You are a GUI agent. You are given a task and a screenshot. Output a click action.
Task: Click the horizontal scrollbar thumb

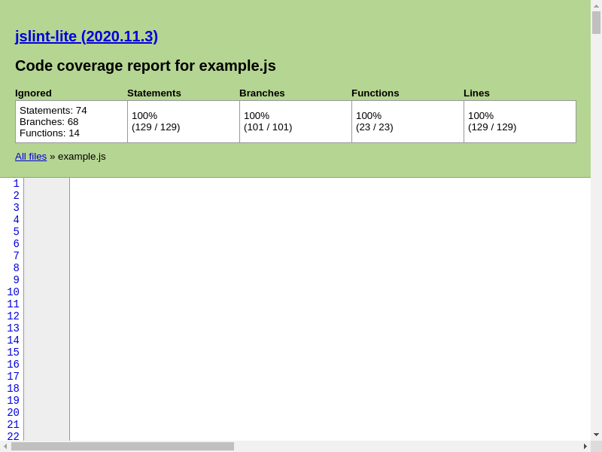click(123, 446)
